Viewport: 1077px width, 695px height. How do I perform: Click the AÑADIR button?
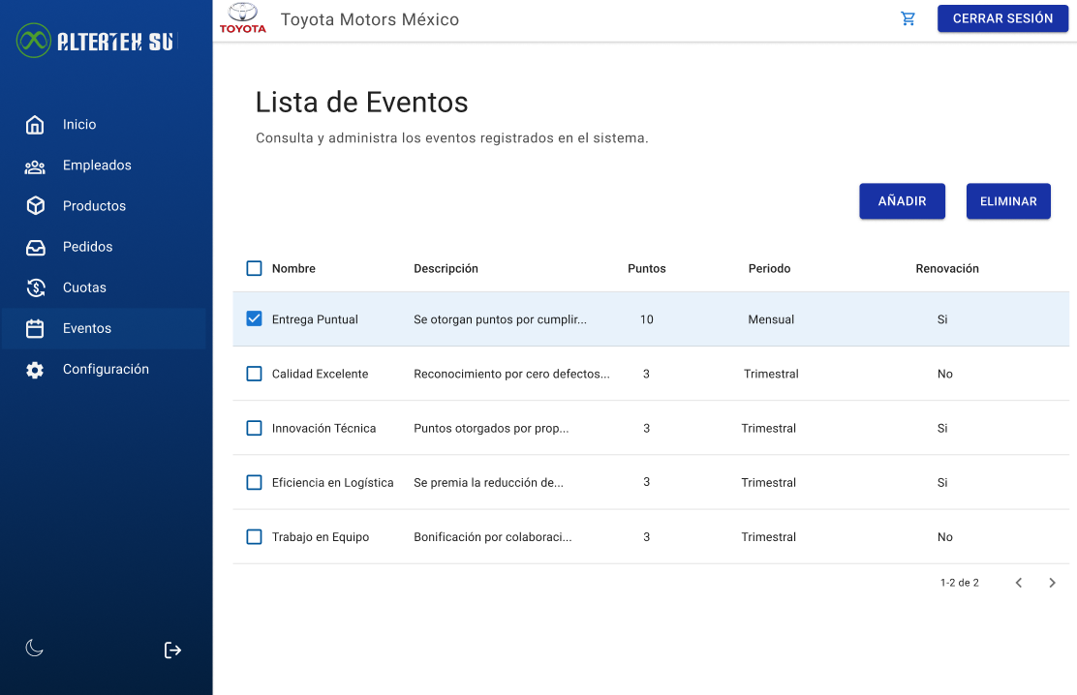coord(902,201)
